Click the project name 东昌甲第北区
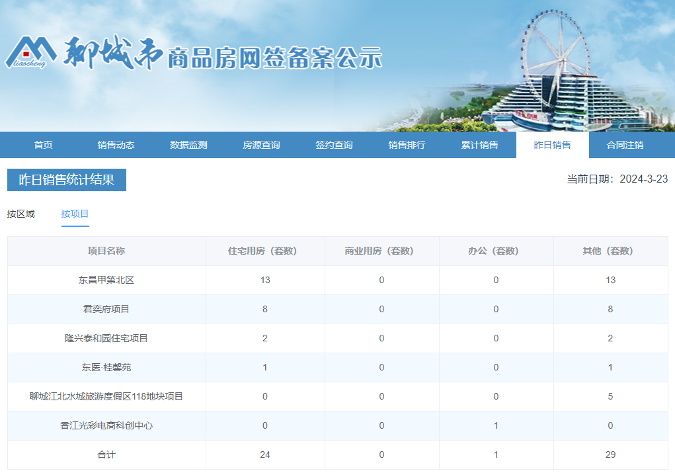 [x=106, y=280]
